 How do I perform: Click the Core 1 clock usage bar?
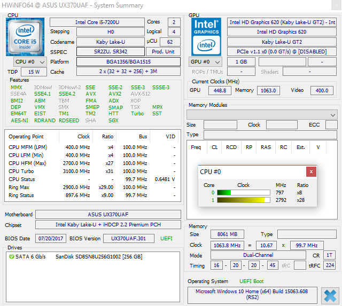tap(244, 200)
